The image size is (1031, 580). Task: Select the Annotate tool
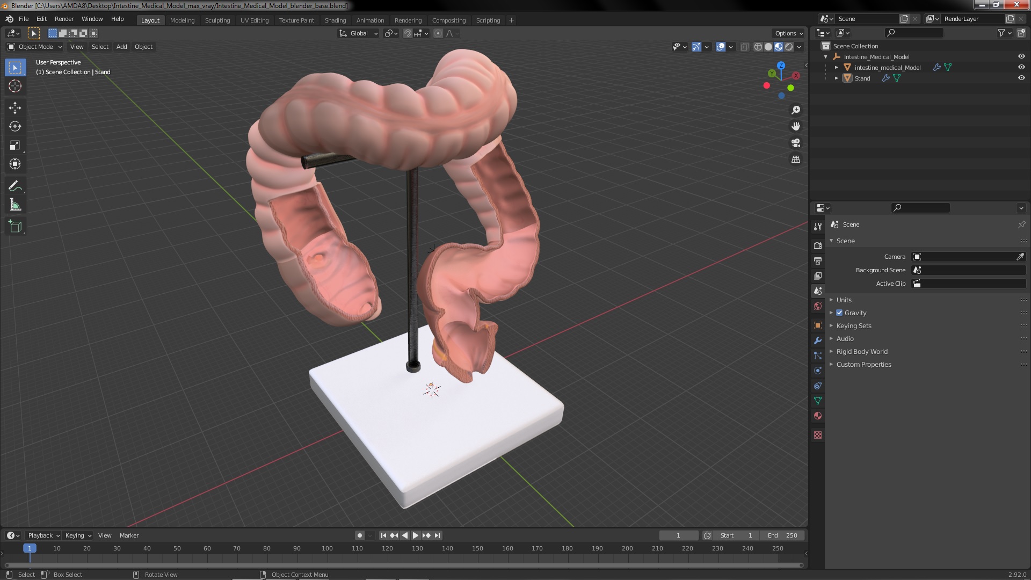coord(15,186)
